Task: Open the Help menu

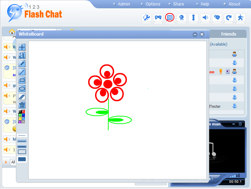Action: click(205, 4)
